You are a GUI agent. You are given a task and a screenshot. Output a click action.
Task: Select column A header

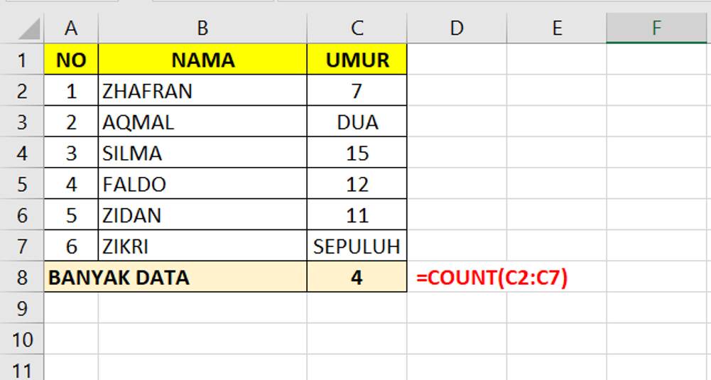coord(71,28)
